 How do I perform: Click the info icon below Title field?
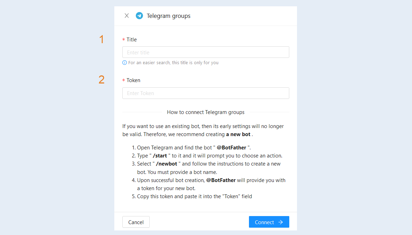tap(124, 62)
